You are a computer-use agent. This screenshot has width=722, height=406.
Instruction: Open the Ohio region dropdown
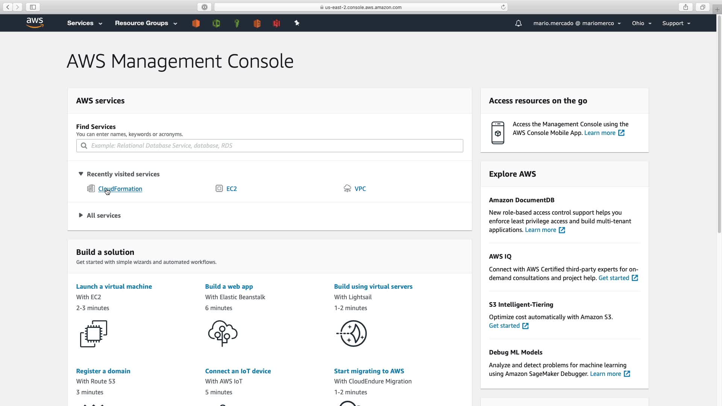tap(642, 23)
